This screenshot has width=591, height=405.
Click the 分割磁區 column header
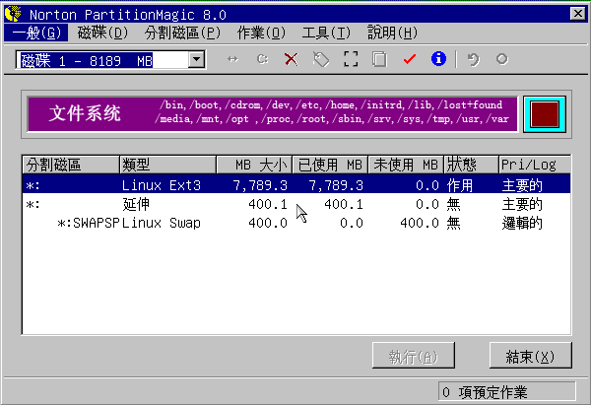point(71,165)
